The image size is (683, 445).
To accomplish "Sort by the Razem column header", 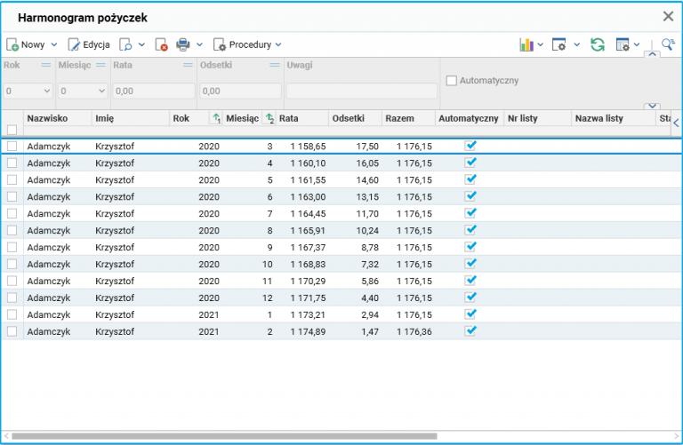I will coord(408,118).
